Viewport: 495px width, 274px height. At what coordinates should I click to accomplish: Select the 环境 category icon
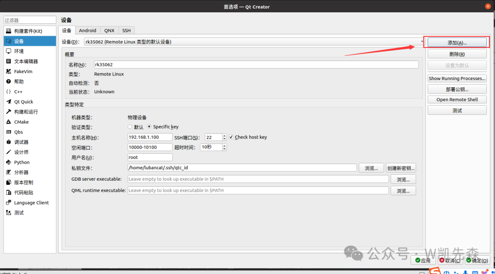(x=9, y=51)
